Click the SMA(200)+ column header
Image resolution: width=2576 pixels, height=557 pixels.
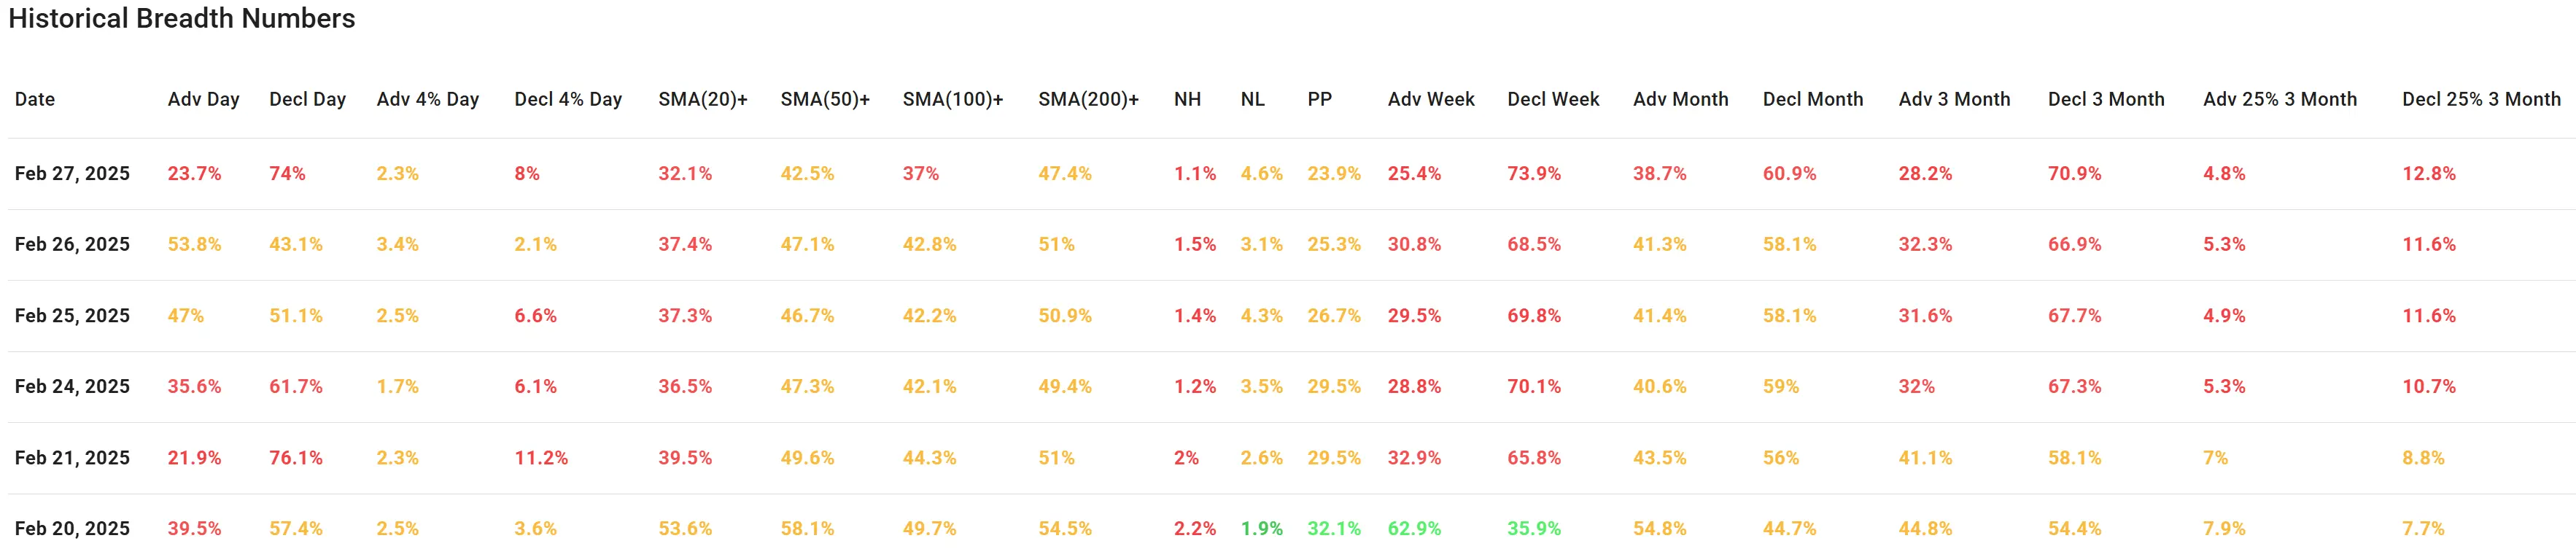click(x=1088, y=99)
